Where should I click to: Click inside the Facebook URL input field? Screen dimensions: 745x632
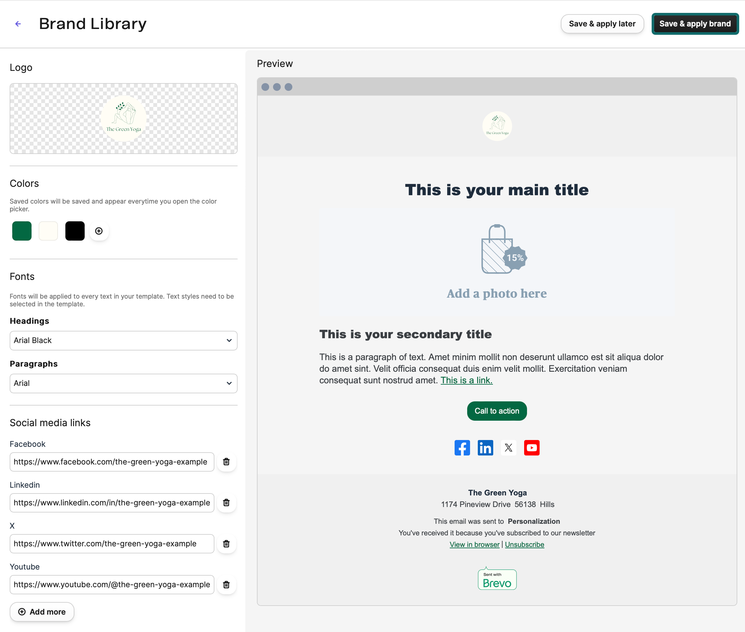click(x=111, y=462)
